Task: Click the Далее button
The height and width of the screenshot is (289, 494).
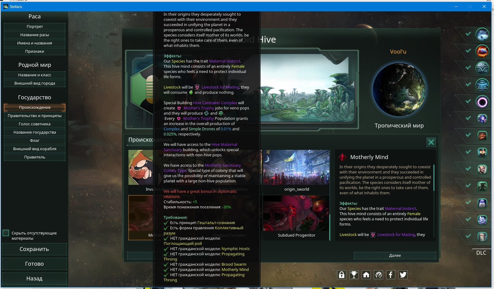Action: tap(395, 256)
